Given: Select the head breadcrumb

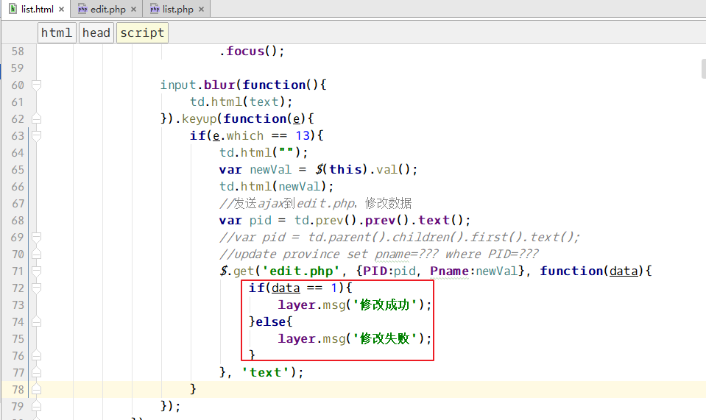Looking at the screenshot, I should pos(96,32).
